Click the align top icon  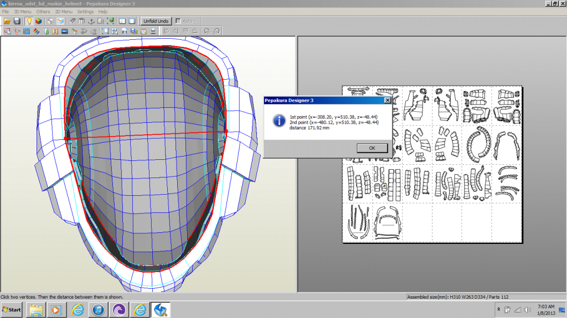click(x=185, y=32)
